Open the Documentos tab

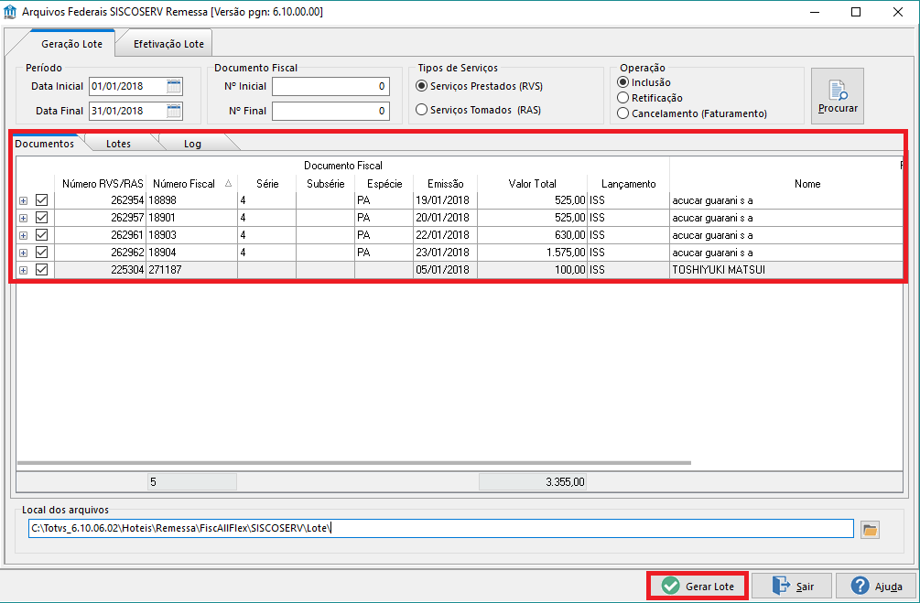45,144
